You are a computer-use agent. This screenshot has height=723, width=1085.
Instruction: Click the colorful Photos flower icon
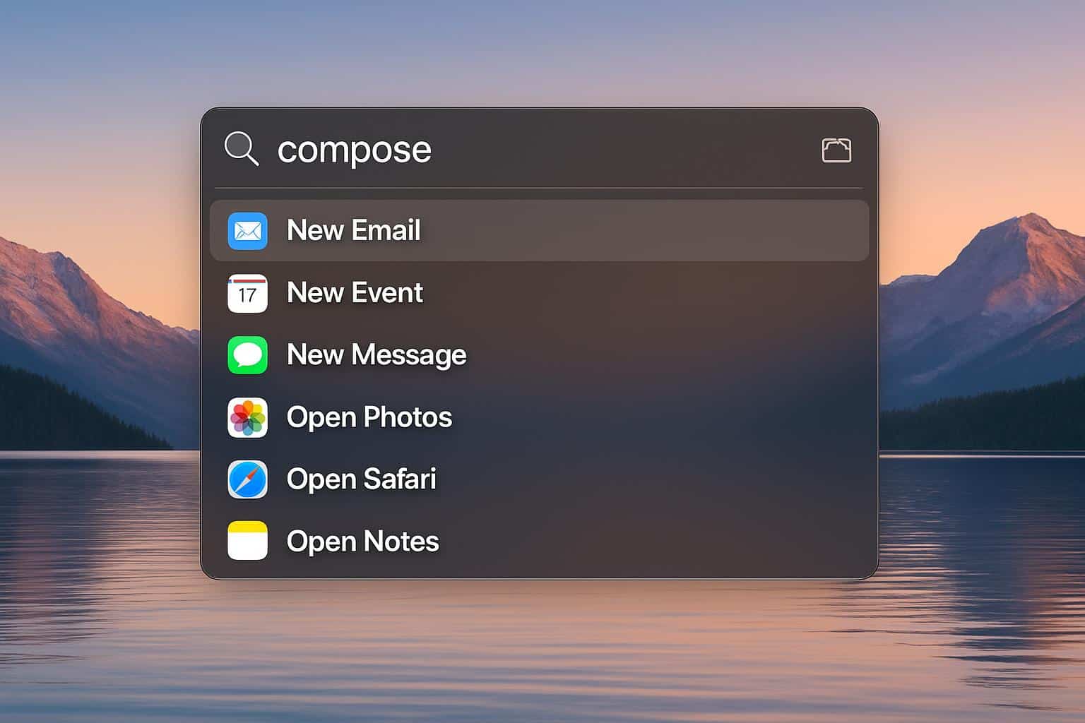point(247,417)
